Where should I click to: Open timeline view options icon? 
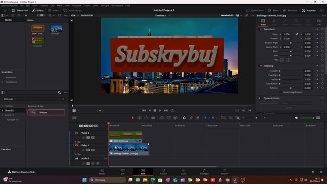point(74,118)
